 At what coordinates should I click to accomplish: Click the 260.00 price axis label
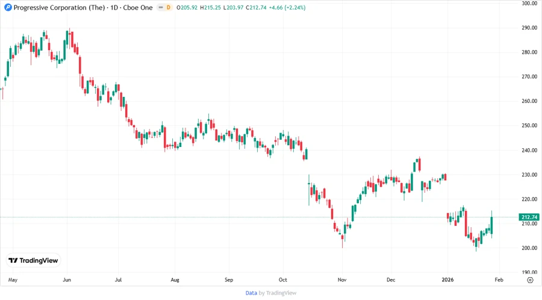click(x=529, y=101)
